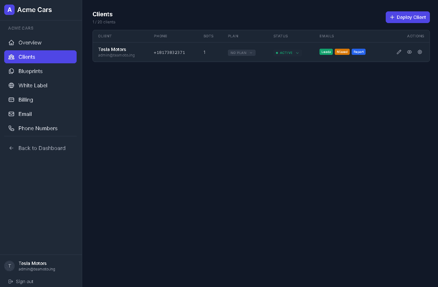Click the Deploy Client button
Image resolution: width=438 pixels, height=287 pixels.
click(407, 17)
